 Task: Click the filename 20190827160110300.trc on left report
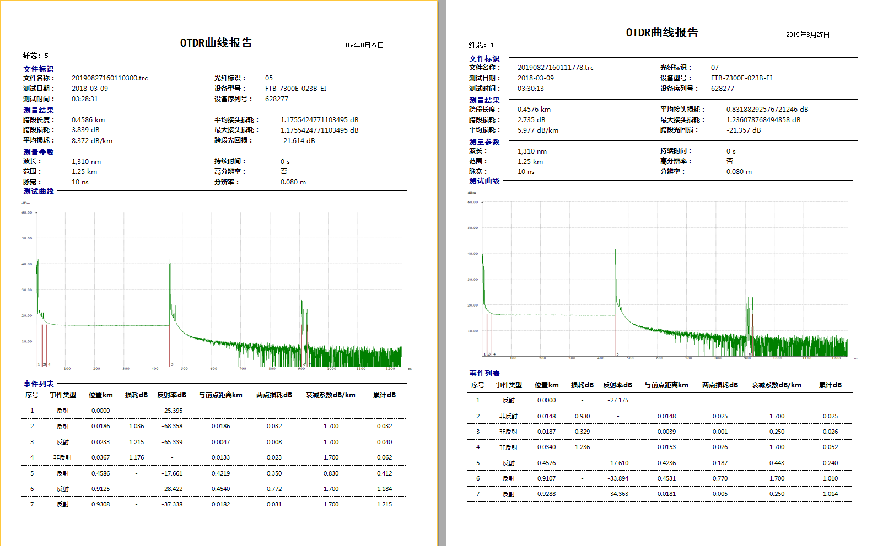pyautogui.click(x=110, y=78)
